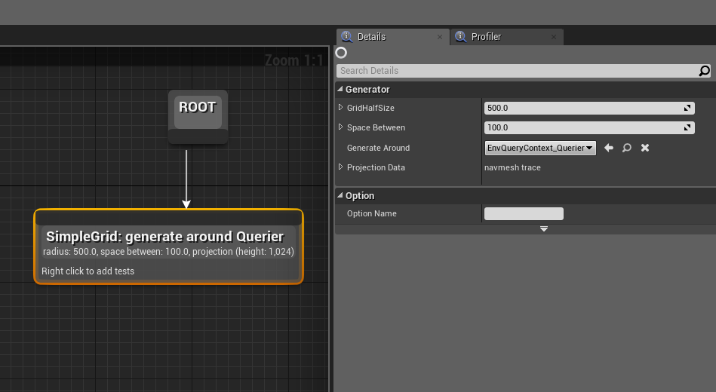The height and width of the screenshot is (392, 716).
Task: Clear the Generate Around value with X
Action: pyautogui.click(x=645, y=148)
